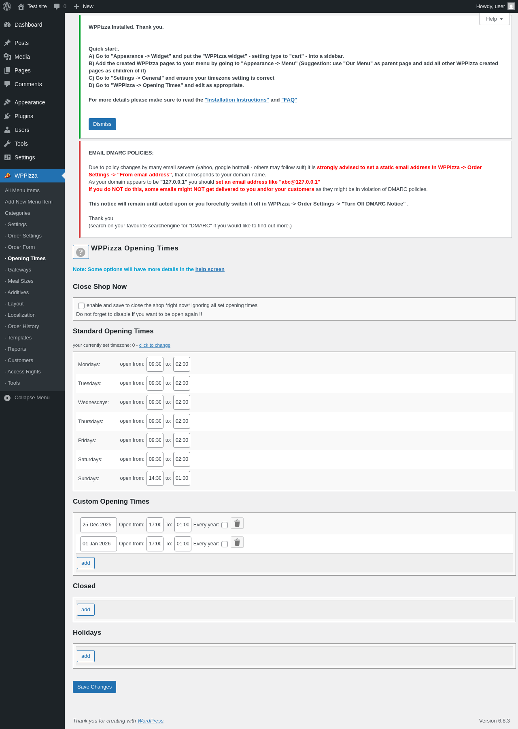The height and width of the screenshot is (729, 518).
Task: Expand the Help dropdown tab
Action: tap(495, 19)
